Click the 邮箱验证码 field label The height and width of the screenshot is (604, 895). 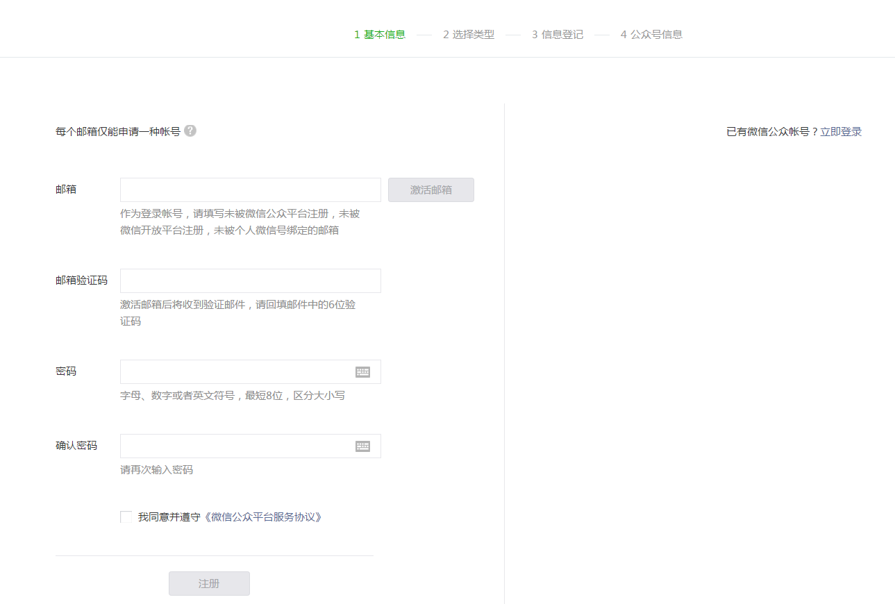pos(81,281)
